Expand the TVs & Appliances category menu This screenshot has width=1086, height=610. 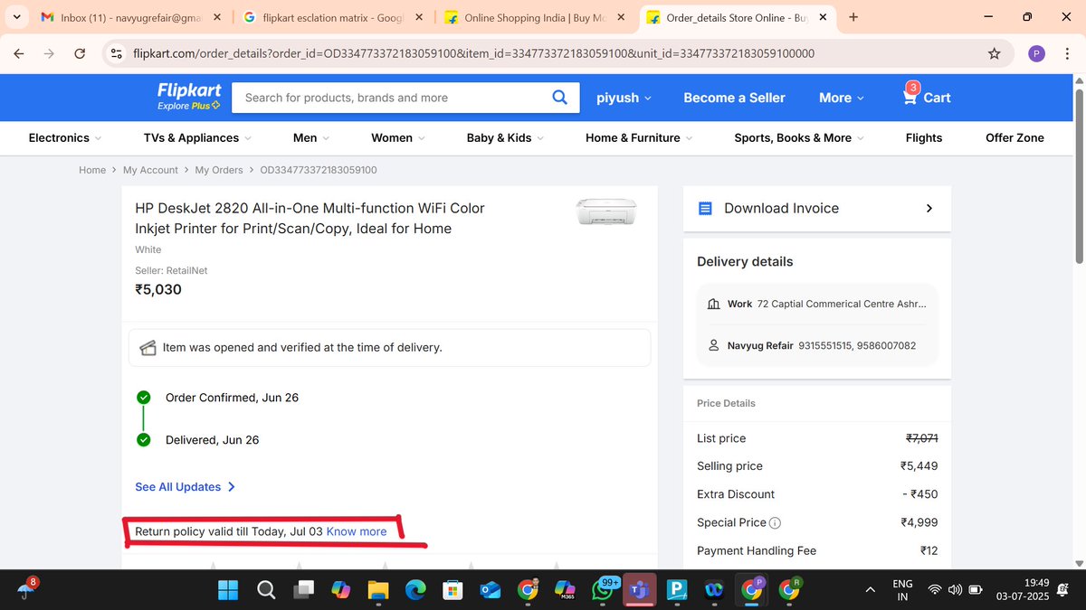coord(197,137)
